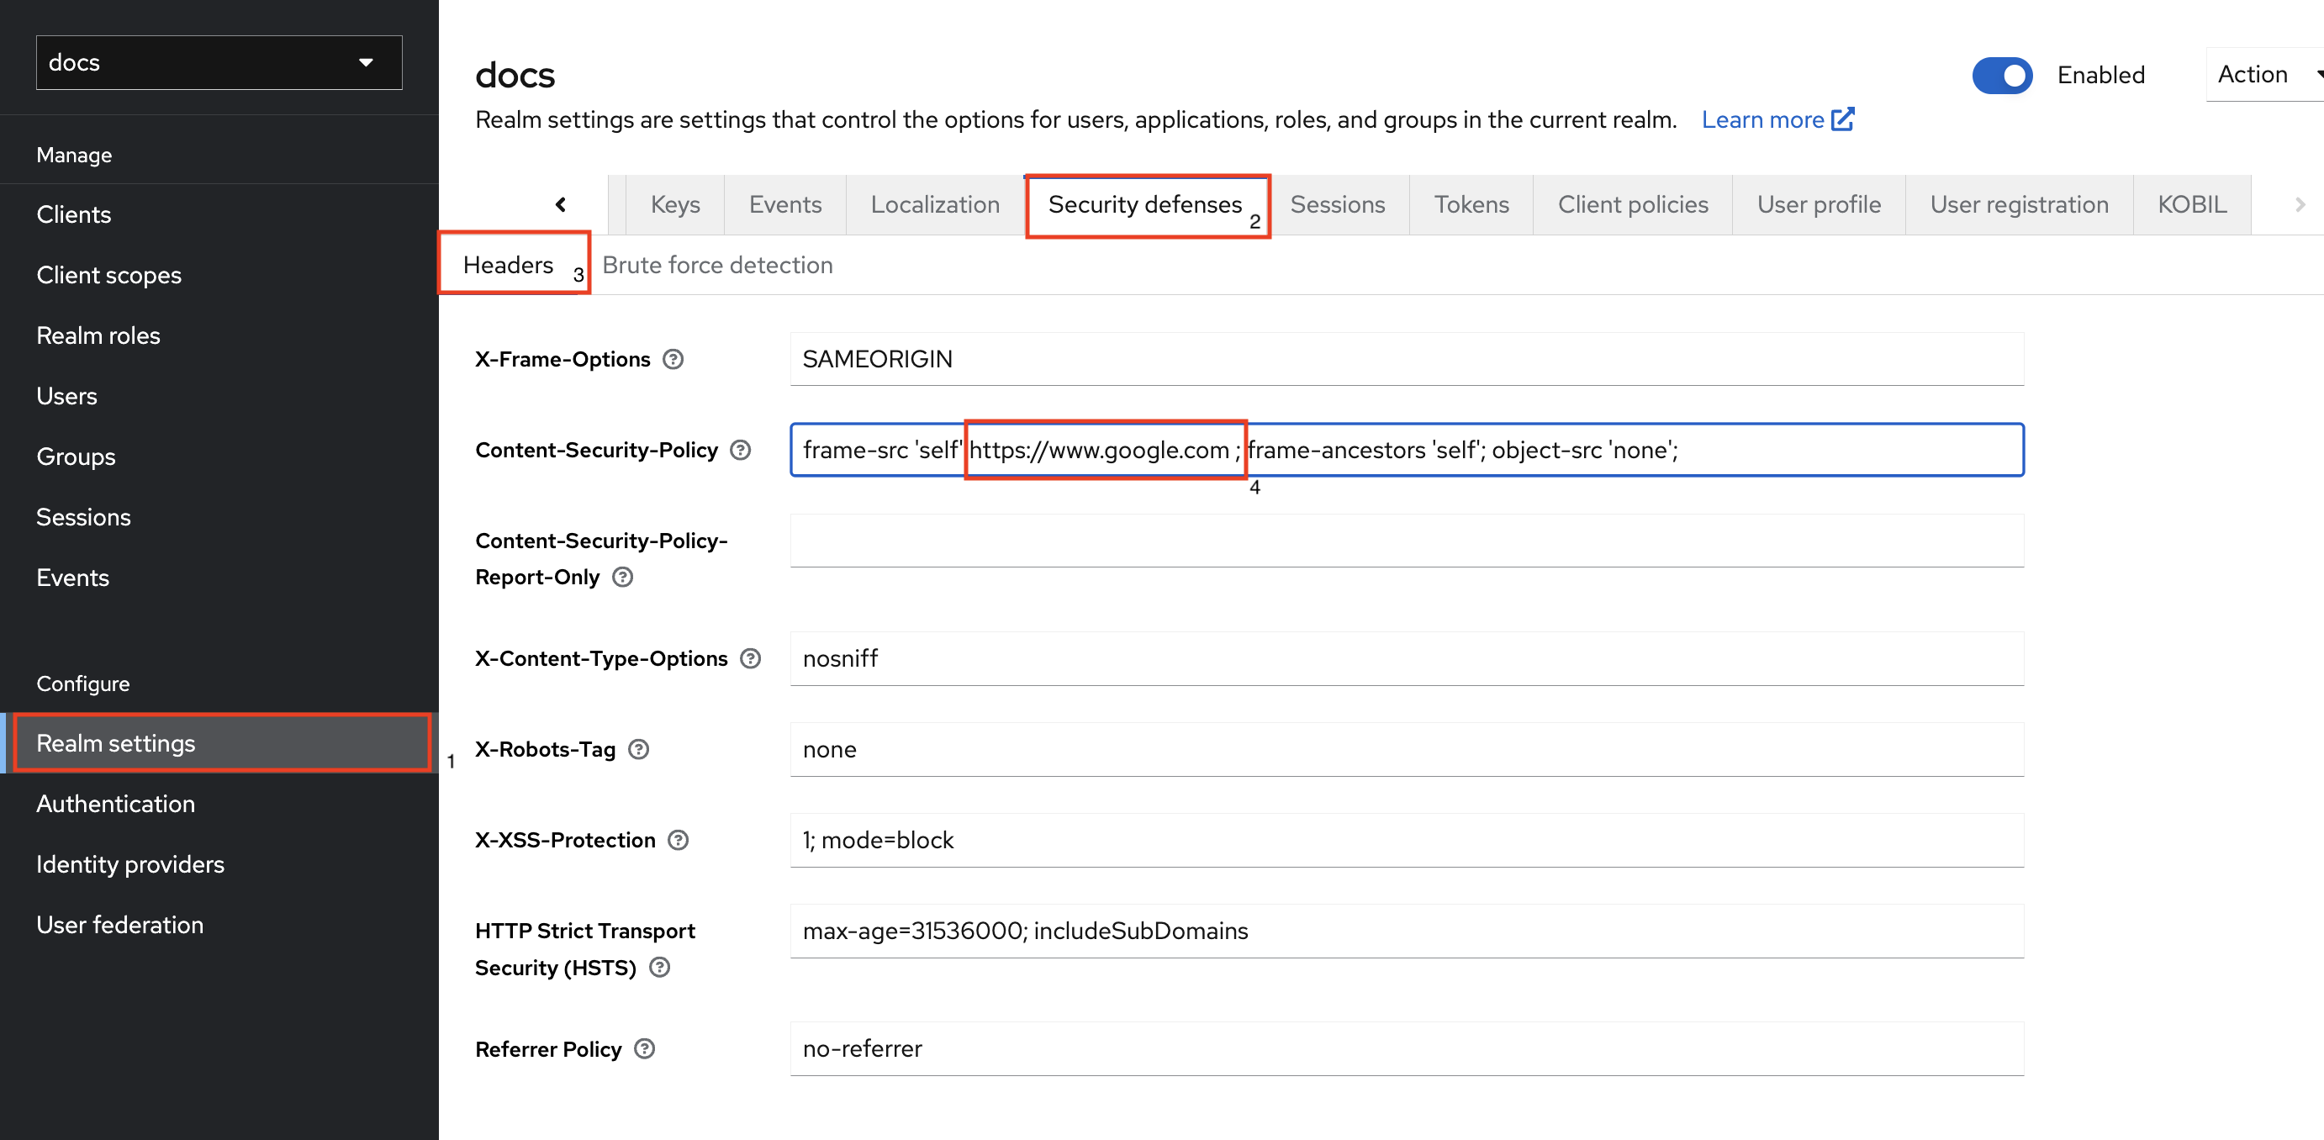Click the Content-Security-Policy-Report-Only field
The width and height of the screenshot is (2324, 1140).
pyautogui.click(x=1407, y=541)
